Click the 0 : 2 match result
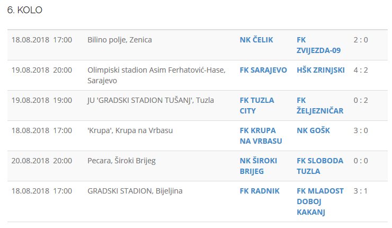392x228 pixels. (360, 100)
